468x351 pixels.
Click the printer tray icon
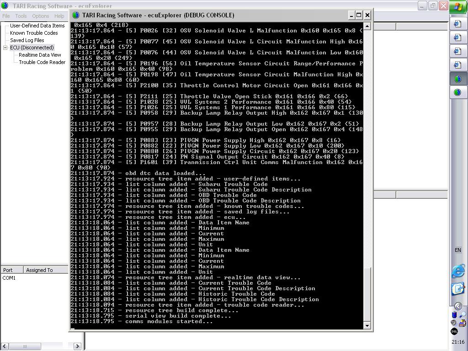463,323
